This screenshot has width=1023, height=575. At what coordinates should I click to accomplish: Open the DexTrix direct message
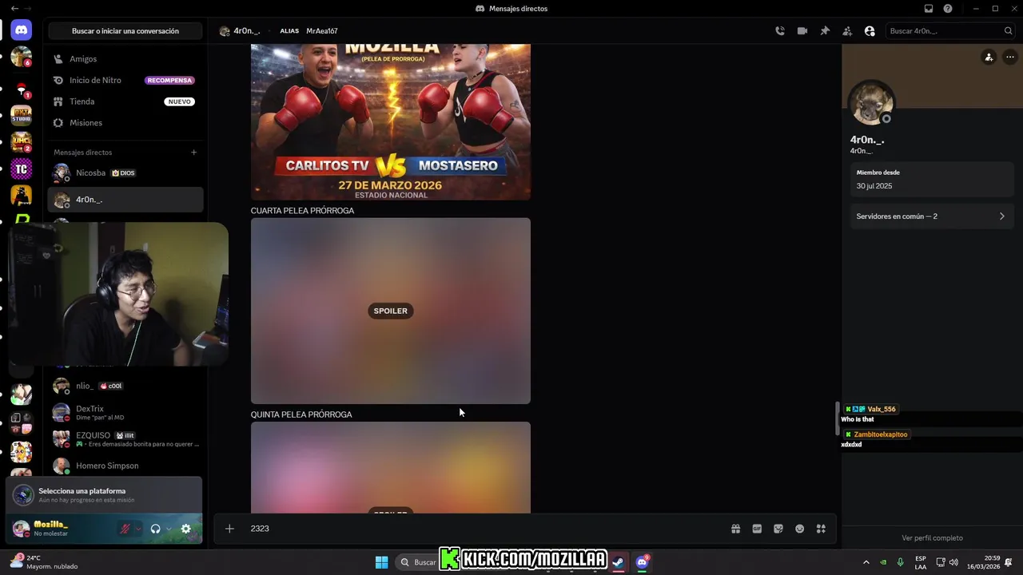coord(125,413)
